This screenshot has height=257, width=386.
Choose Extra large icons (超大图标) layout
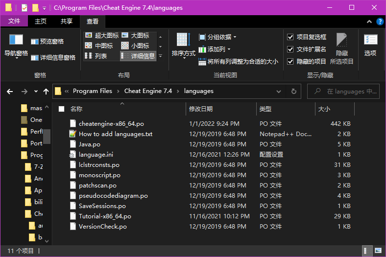[102, 35]
